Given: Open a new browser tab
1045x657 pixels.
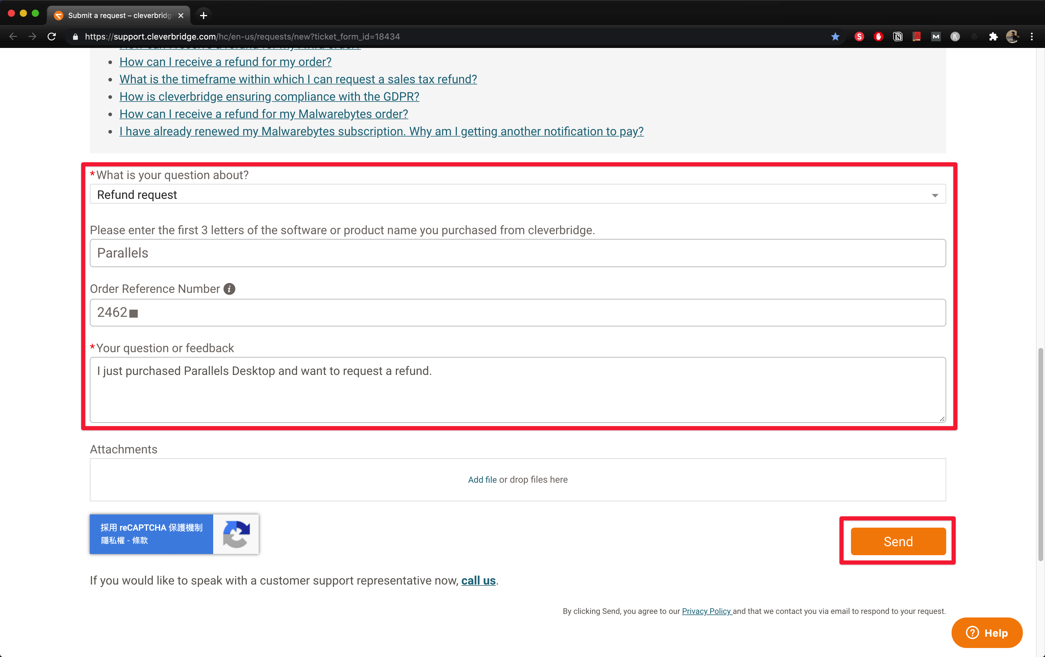Looking at the screenshot, I should coord(203,16).
